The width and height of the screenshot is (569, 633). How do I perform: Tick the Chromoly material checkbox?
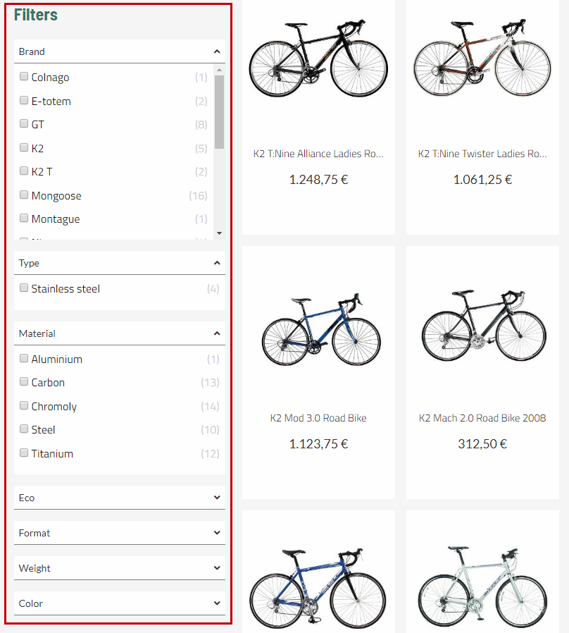click(24, 405)
